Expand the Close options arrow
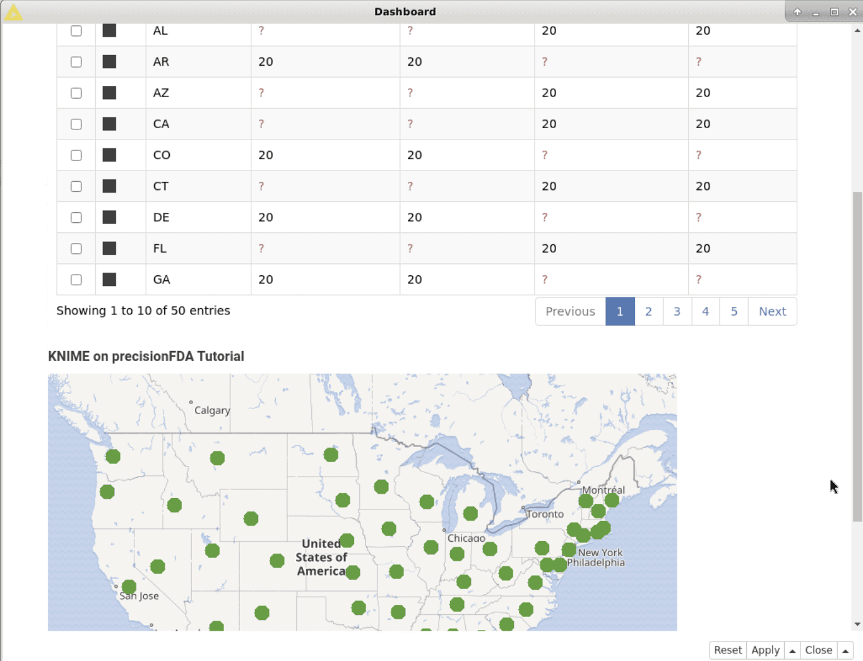863x661 pixels. tap(845, 650)
